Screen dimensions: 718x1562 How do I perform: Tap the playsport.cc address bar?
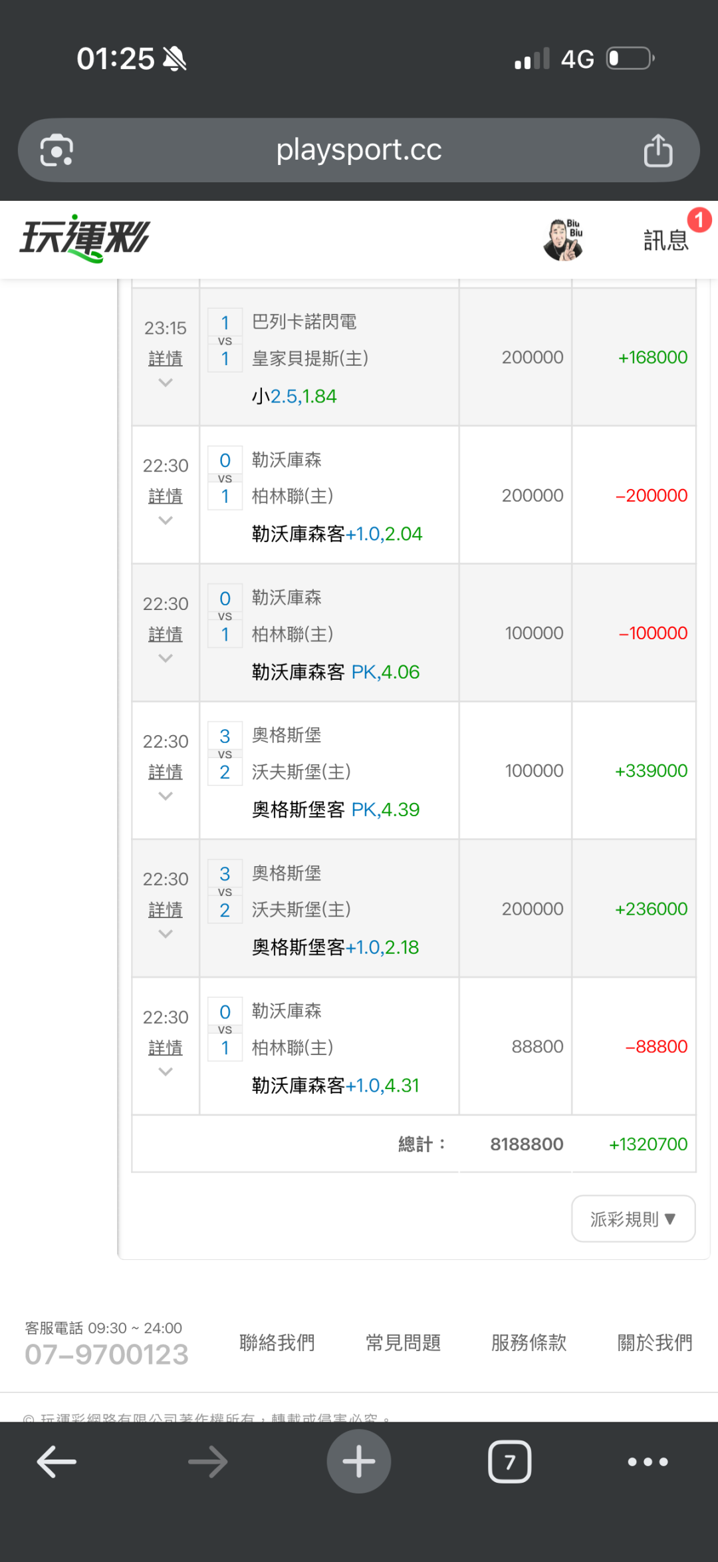click(x=359, y=150)
